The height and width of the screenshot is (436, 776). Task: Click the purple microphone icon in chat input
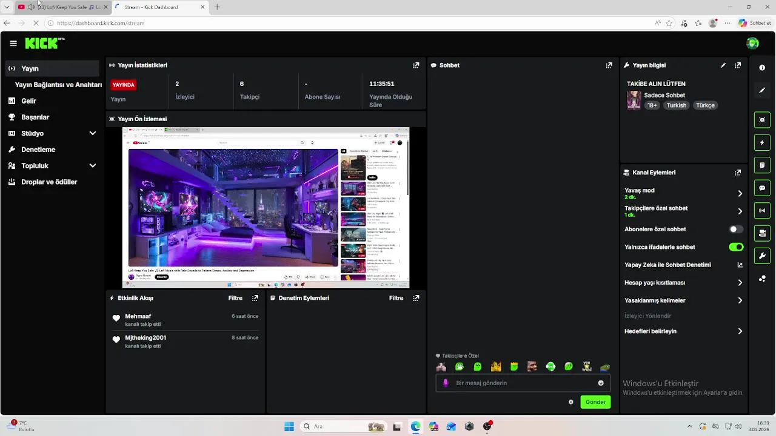pyautogui.click(x=446, y=383)
